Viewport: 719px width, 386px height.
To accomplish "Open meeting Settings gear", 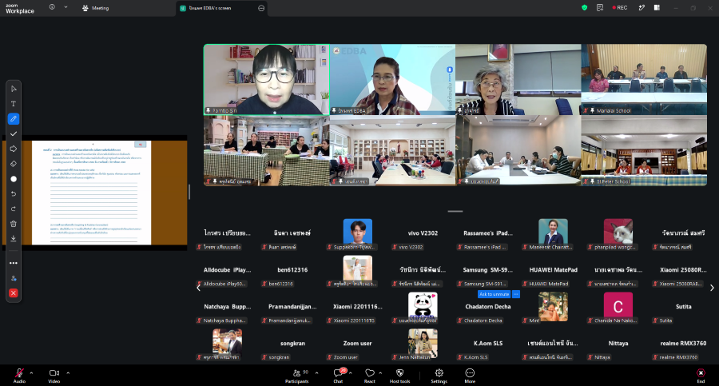I will pos(439,376).
